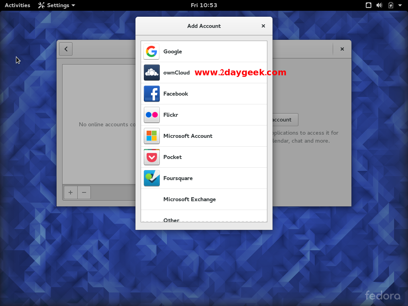Pick the Microsoft Account label
408x306 pixels.
pos(188,136)
